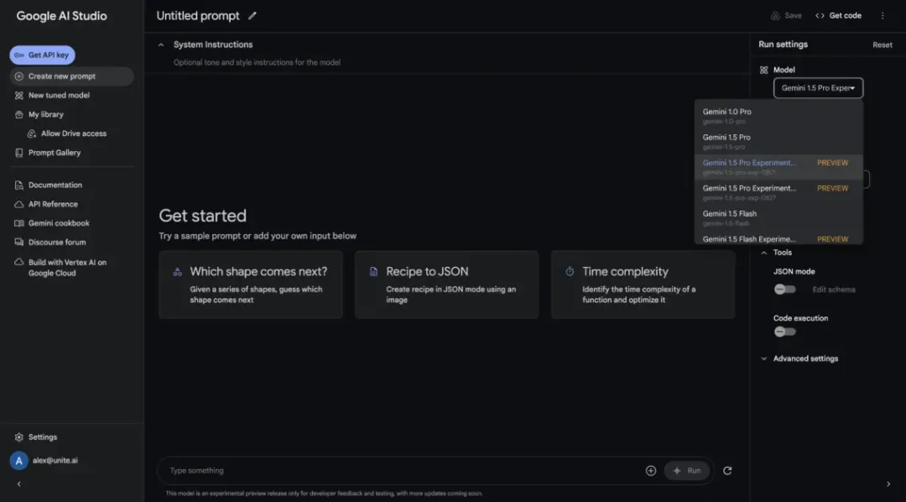Image resolution: width=906 pixels, height=502 pixels.
Task: Turn on the Code execution toggle
Action: (x=784, y=332)
